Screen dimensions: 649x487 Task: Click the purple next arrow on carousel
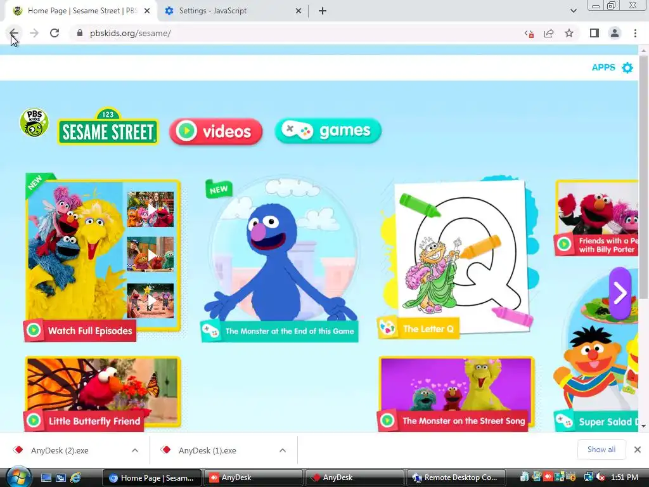(620, 293)
